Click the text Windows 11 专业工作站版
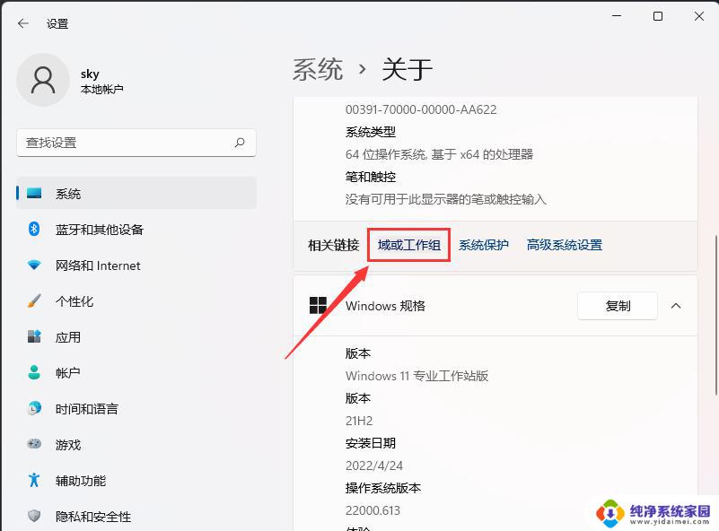The height and width of the screenshot is (531, 719). (x=416, y=376)
